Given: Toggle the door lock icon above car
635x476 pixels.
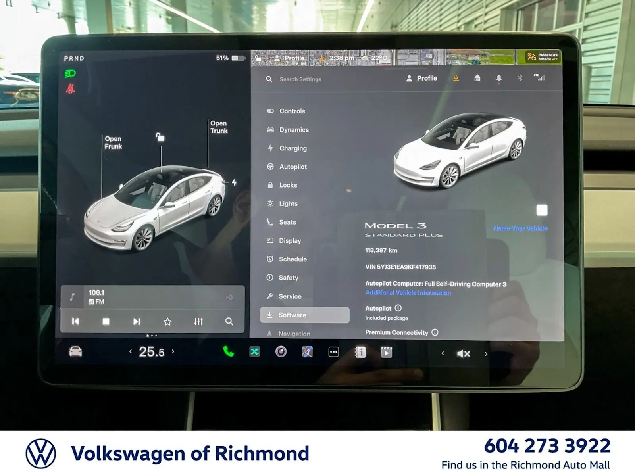Looking at the screenshot, I should (x=160, y=137).
